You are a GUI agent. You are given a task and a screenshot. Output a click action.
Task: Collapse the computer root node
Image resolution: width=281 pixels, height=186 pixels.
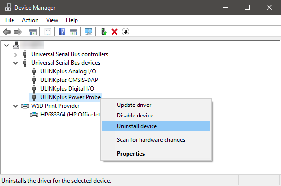[x=7, y=46]
